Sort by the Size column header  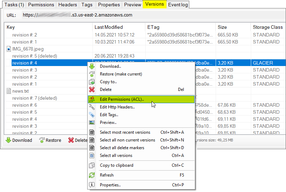(x=233, y=27)
